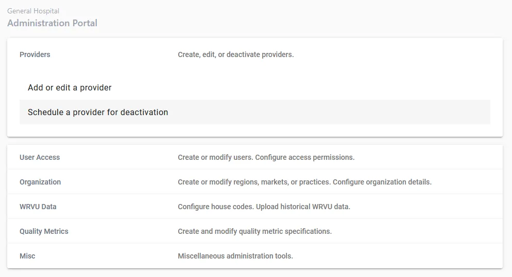Click the Administration Portal heading
This screenshot has width=512, height=277.
point(52,23)
